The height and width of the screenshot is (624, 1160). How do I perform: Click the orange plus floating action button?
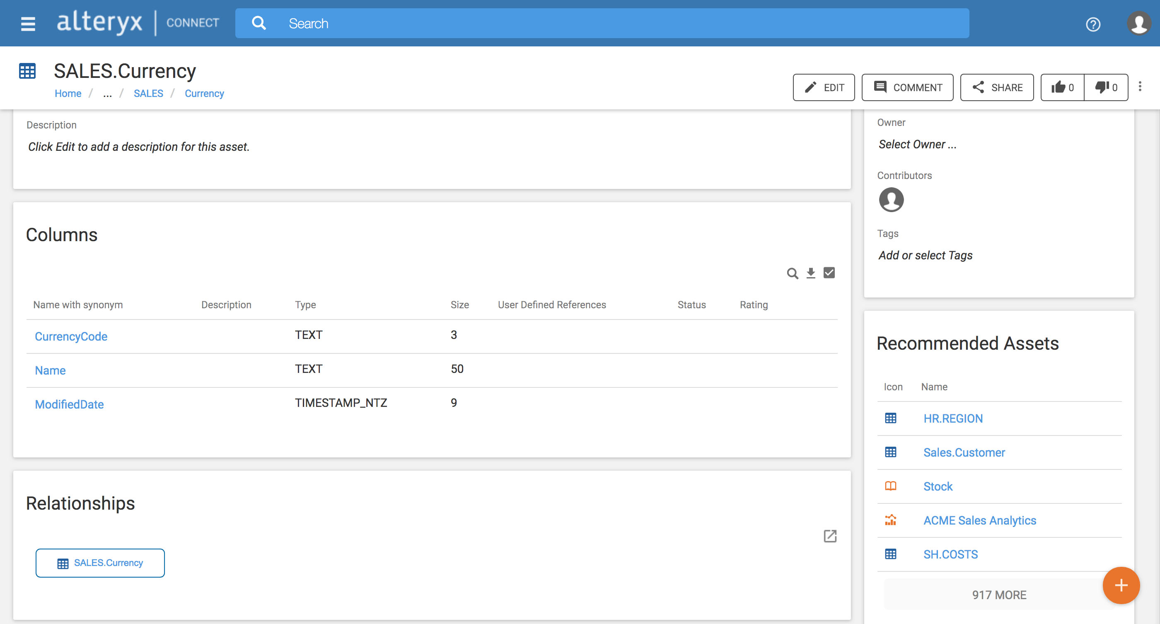click(1121, 585)
